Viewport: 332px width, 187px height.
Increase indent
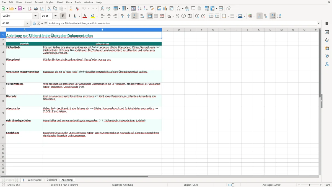pyautogui.click(x=211, y=16)
